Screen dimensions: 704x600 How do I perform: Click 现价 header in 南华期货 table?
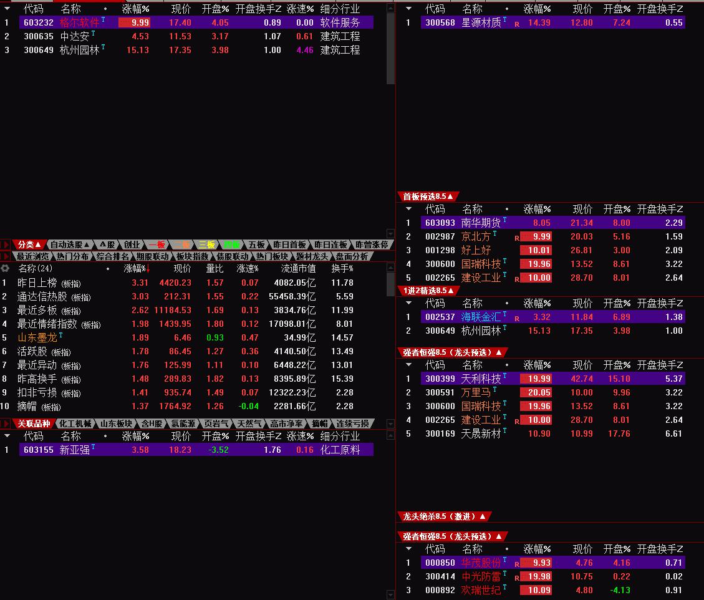point(583,210)
